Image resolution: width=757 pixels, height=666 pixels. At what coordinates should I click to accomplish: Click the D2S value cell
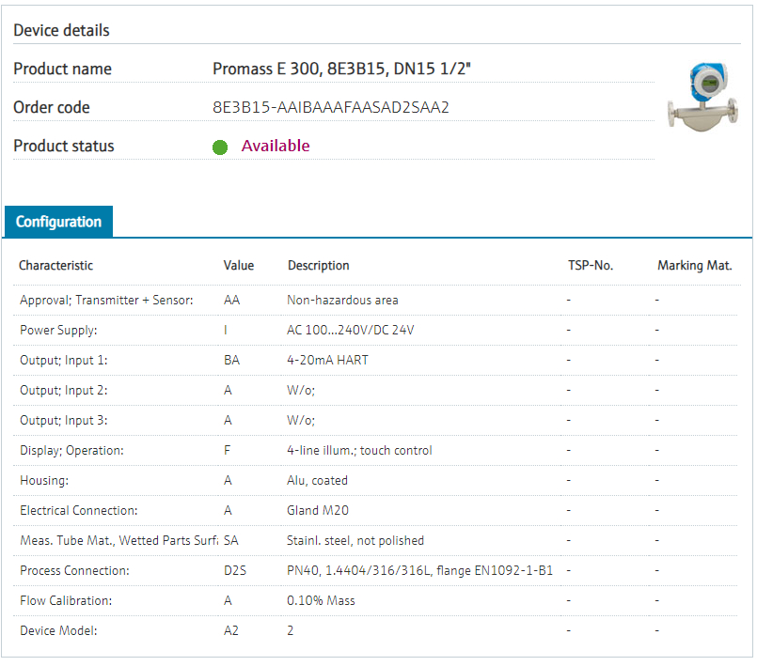(x=235, y=570)
